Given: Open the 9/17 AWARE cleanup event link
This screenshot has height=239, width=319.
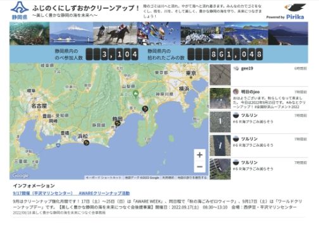Looking at the screenshot, I should 72,193.
